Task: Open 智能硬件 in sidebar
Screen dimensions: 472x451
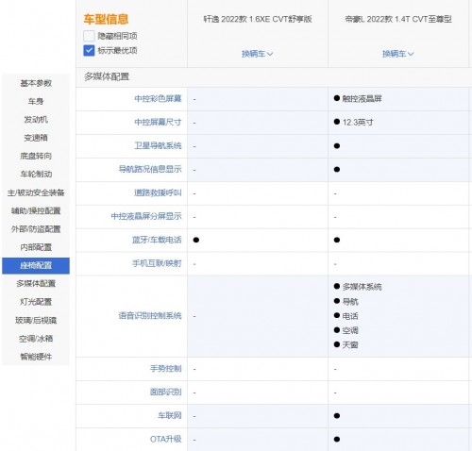Action: (x=36, y=357)
